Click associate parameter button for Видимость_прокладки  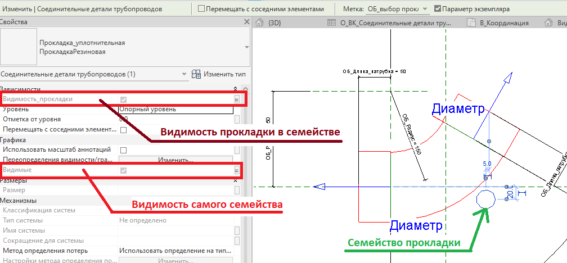(237, 99)
